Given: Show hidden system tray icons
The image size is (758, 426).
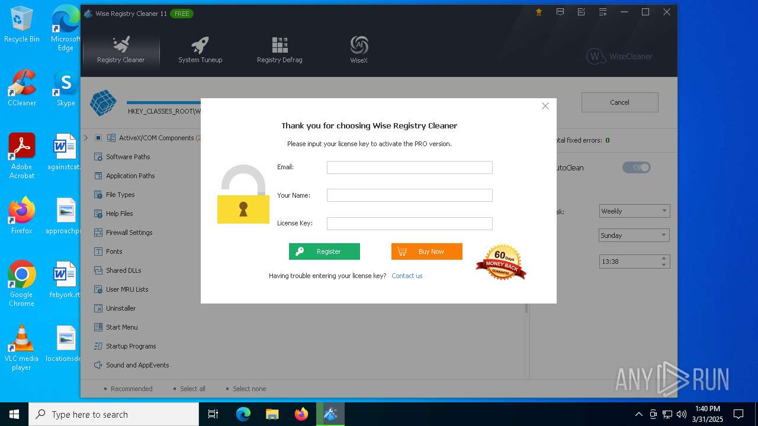Looking at the screenshot, I should point(638,414).
